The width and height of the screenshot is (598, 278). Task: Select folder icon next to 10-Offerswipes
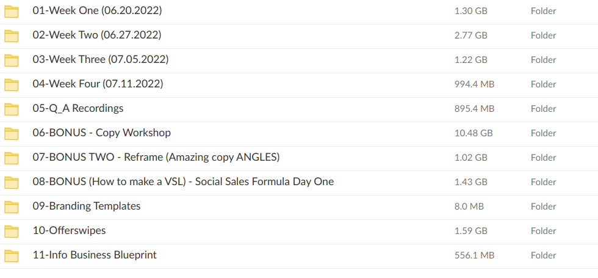coord(12,231)
